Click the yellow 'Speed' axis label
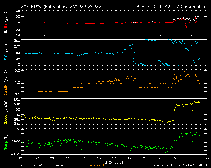 click(6, 119)
